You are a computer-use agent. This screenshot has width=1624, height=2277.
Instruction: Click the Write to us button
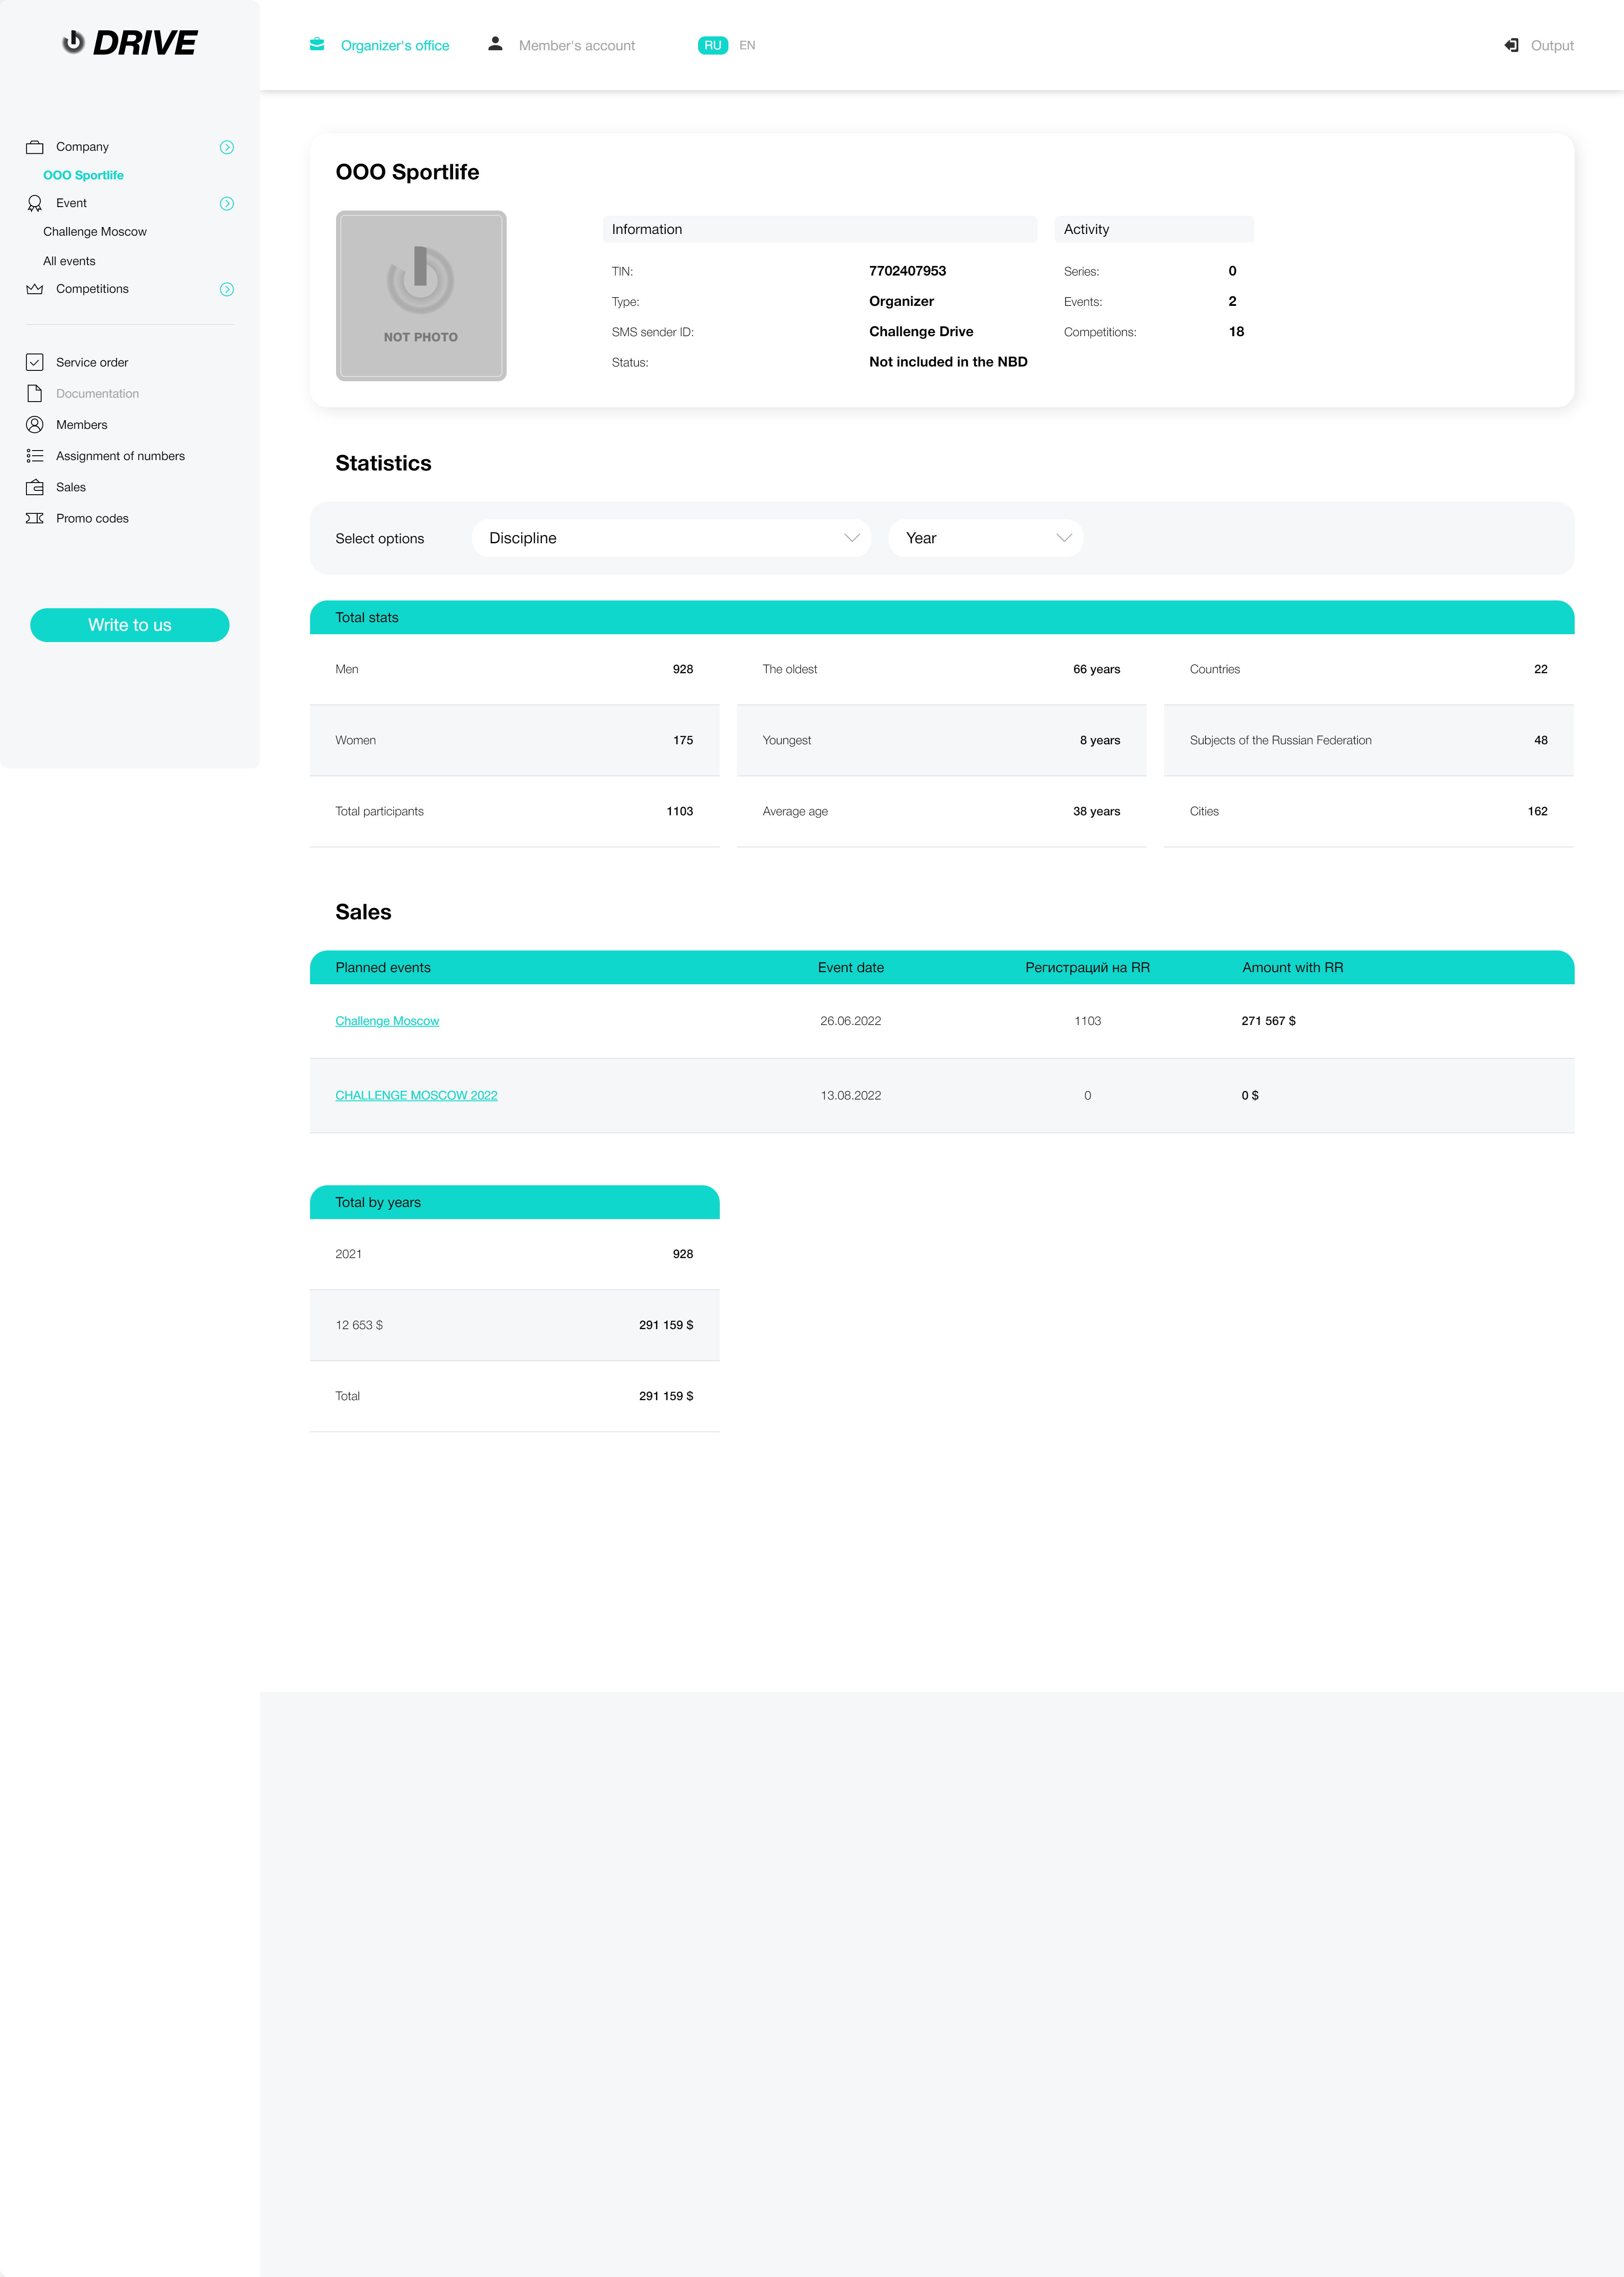130,625
